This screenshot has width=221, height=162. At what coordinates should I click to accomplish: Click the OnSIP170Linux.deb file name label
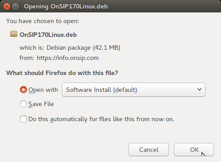point(48,35)
